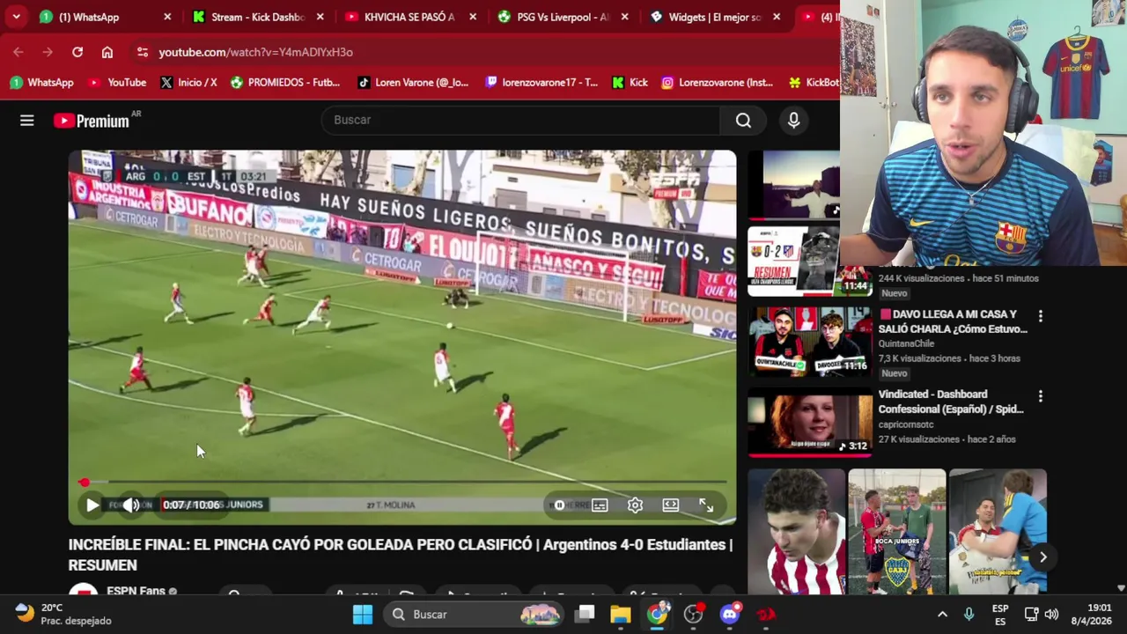Go forward in browser history
Image resolution: width=1127 pixels, height=634 pixels.
coord(48,52)
